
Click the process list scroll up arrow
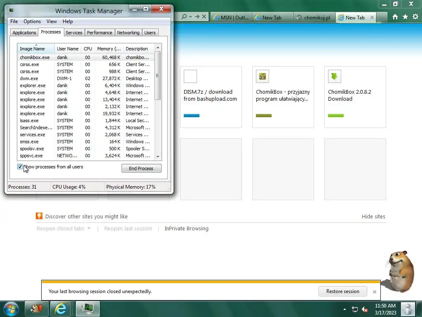[158, 47]
